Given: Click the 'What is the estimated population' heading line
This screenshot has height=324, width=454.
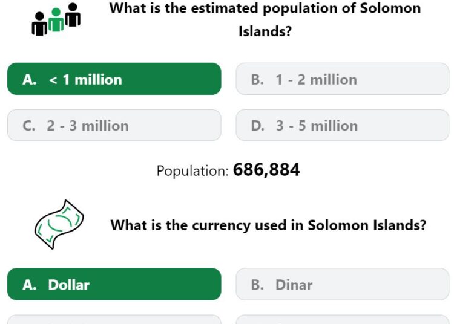Looking at the screenshot, I should [265, 8].
